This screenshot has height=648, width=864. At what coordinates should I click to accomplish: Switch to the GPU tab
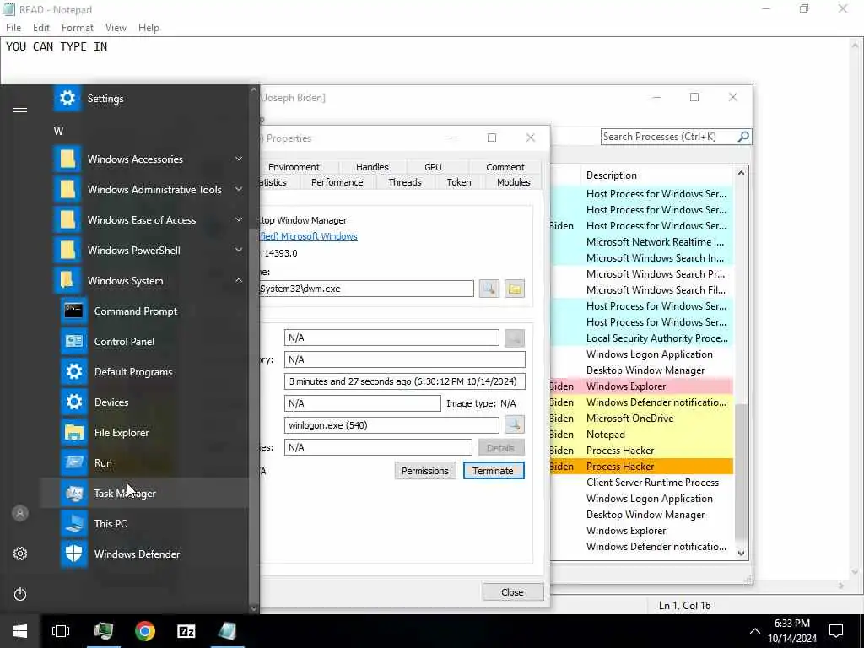433,167
